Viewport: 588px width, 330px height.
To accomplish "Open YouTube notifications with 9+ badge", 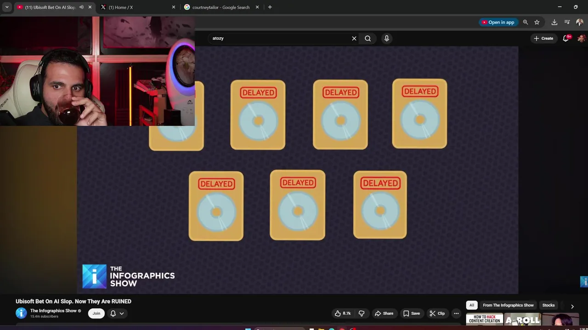I will pyautogui.click(x=566, y=38).
